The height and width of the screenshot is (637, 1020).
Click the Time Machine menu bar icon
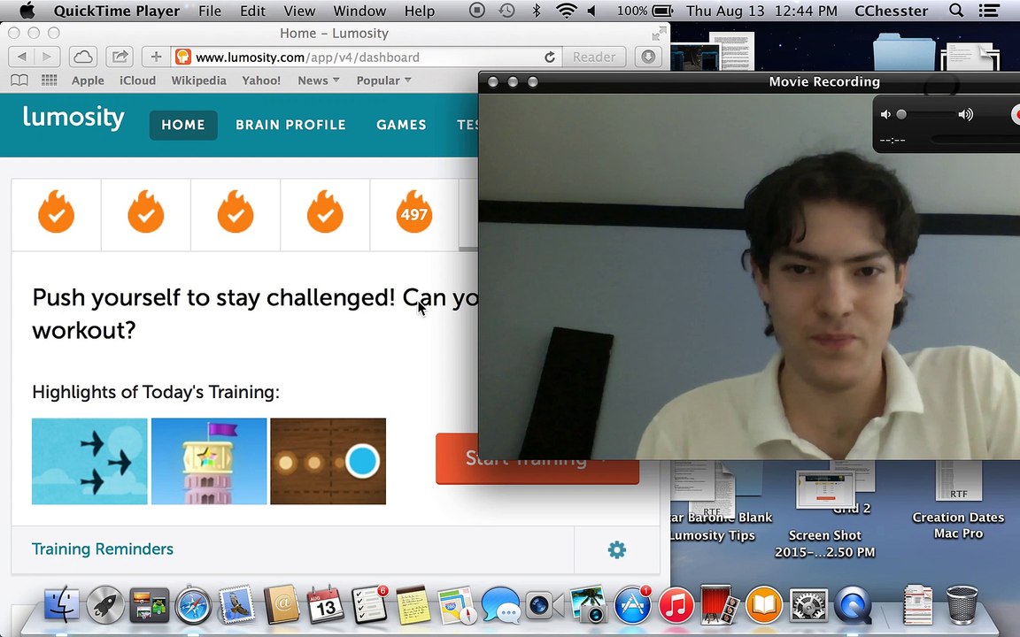click(506, 11)
